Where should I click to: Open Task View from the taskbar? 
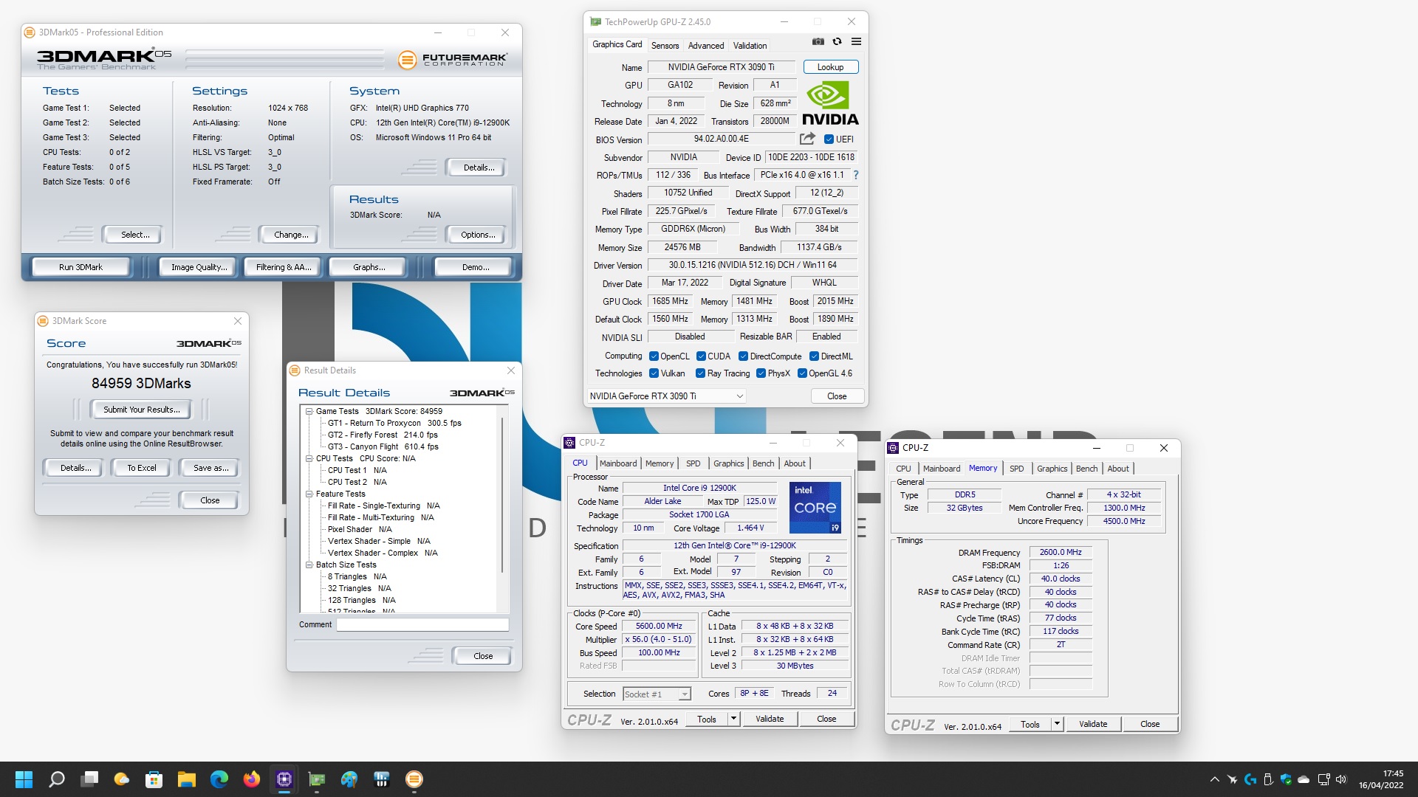[89, 779]
